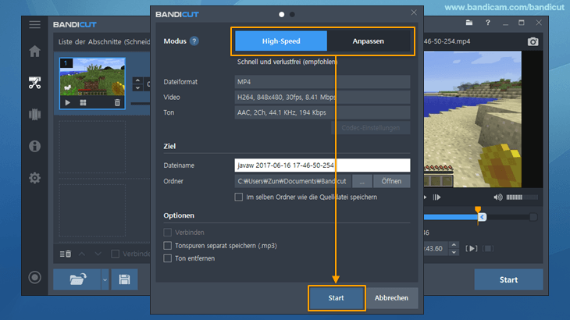Toggle the Ton entfernen checkbox

pyautogui.click(x=168, y=258)
